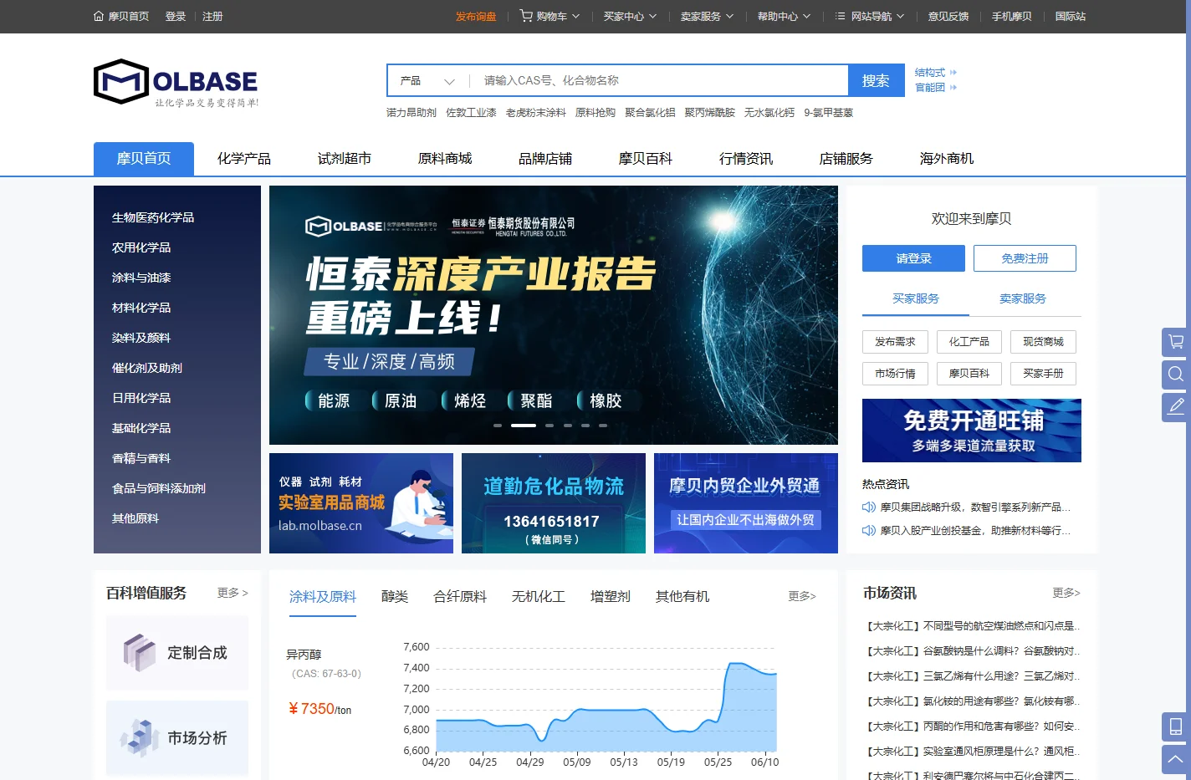Click the list icon beside 网站导航
Viewport: 1191px width, 780px height.
click(841, 16)
